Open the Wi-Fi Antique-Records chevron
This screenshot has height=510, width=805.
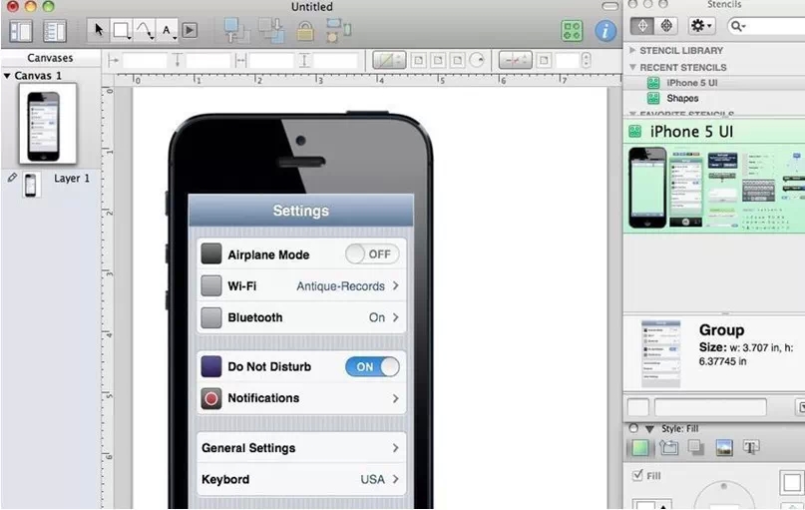395,285
